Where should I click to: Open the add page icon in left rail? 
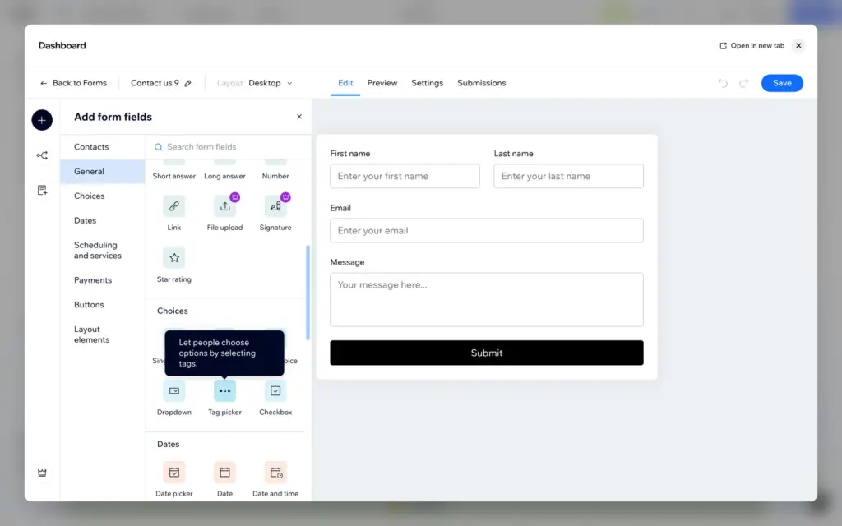click(x=42, y=190)
